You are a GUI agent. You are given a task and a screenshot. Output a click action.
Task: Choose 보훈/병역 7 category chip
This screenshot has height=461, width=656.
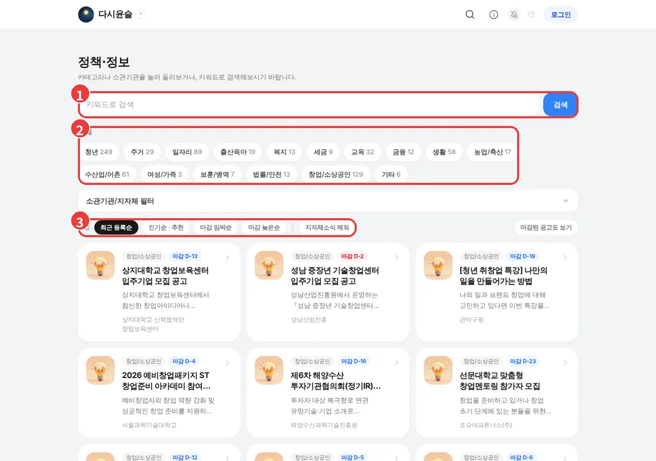point(217,175)
